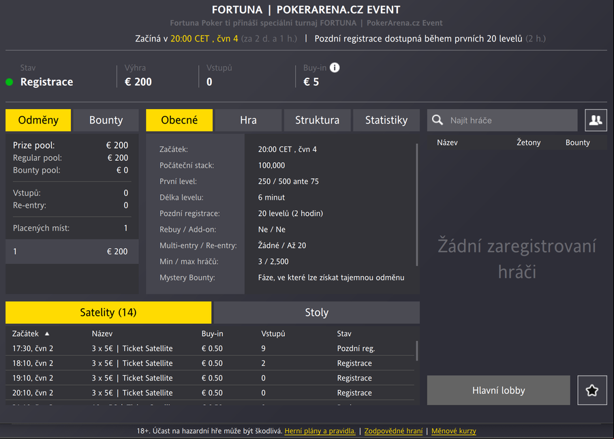Click 20 levelů (2 hodin) value
The width and height of the screenshot is (614, 439).
pos(290,213)
